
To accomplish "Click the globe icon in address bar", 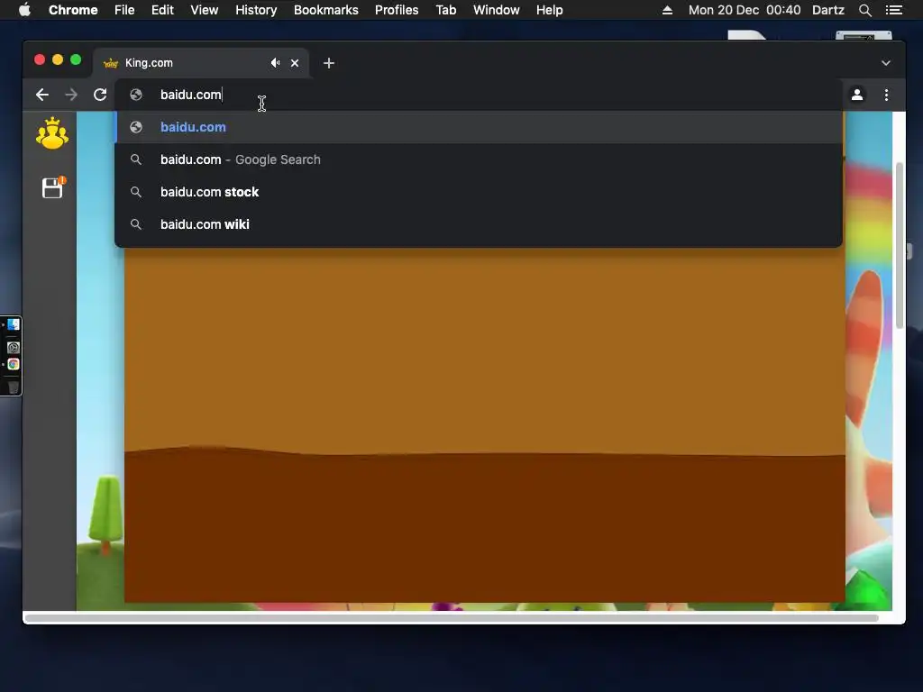I will tap(136, 95).
